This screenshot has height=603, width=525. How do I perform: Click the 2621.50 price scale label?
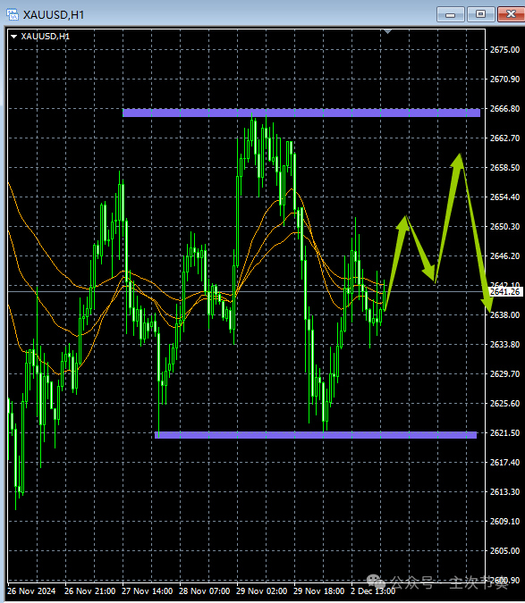tap(504, 433)
